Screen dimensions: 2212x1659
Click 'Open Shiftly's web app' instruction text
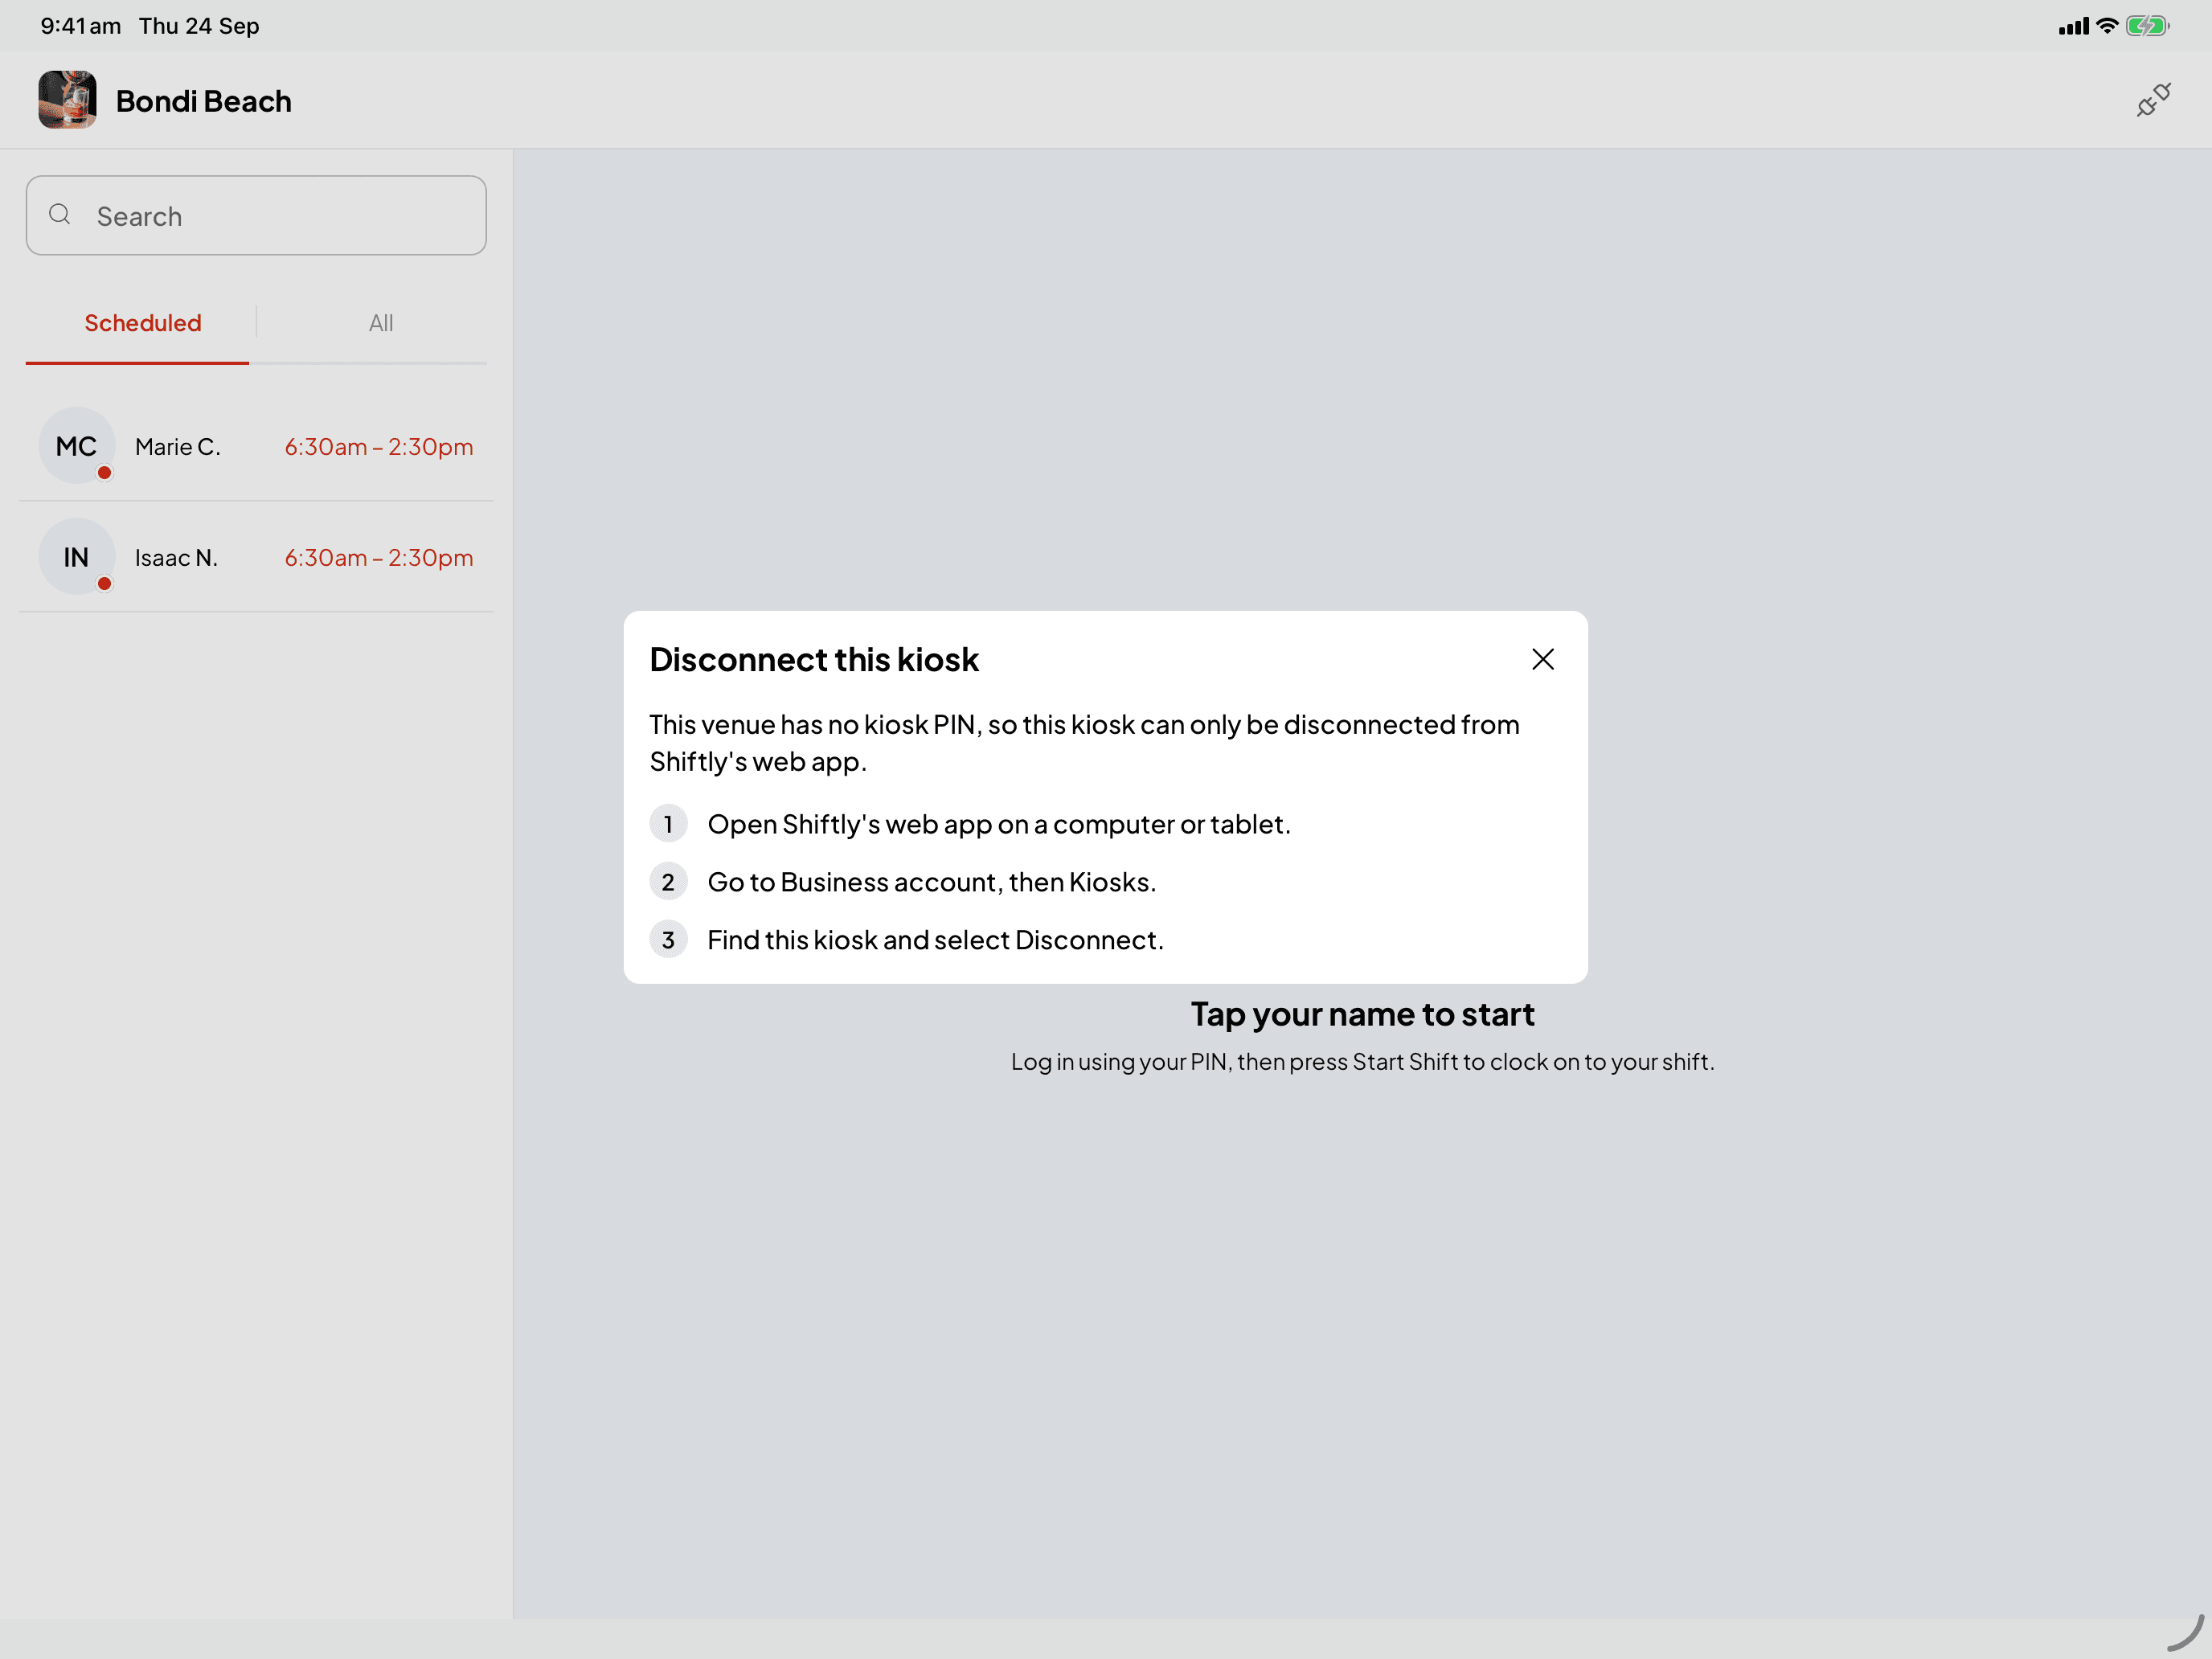999,824
